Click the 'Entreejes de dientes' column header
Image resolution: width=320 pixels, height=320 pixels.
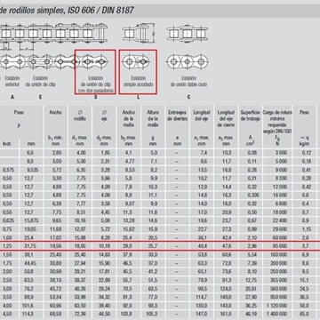click(x=177, y=116)
